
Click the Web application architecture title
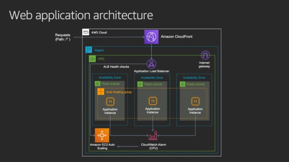point(81,15)
